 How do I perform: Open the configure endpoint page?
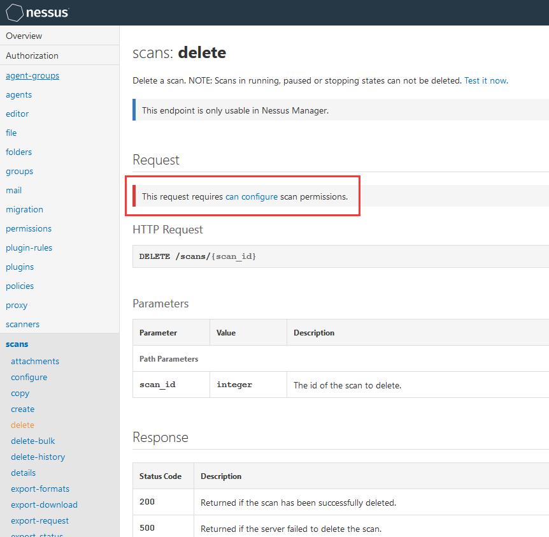(28, 377)
